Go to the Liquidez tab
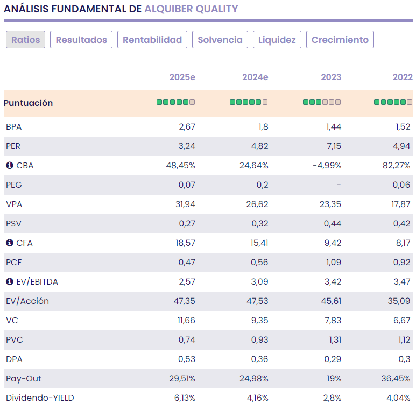 (x=277, y=40)
